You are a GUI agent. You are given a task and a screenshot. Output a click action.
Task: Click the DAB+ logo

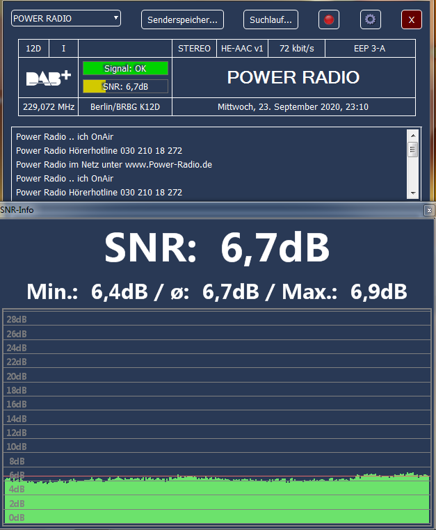(x=49, y=78)
